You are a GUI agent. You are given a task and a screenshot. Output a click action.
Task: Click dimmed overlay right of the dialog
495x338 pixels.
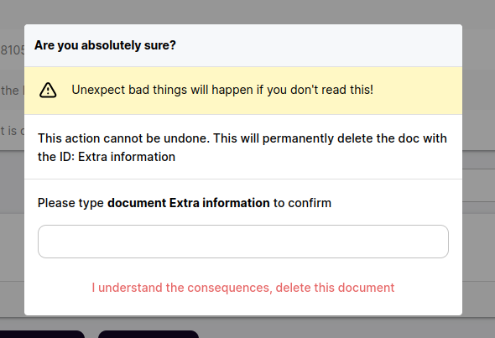click(478, 169)
